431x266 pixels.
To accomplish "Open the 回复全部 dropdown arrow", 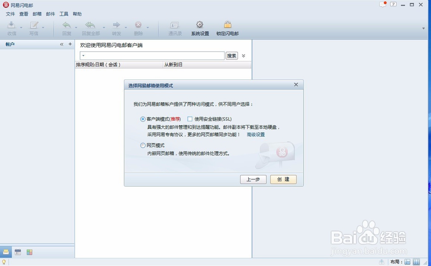I will tap(104, 28).
